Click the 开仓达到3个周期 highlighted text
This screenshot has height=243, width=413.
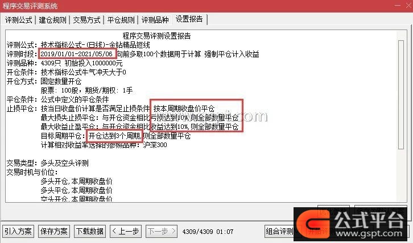pyautogui.click(x=114, y=136)
